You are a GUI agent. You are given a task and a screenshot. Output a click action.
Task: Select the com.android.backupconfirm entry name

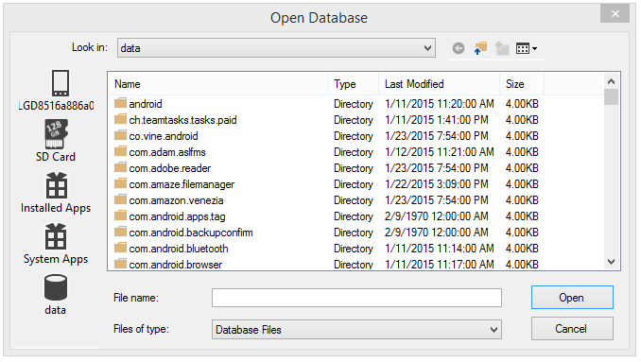(191, 233)
